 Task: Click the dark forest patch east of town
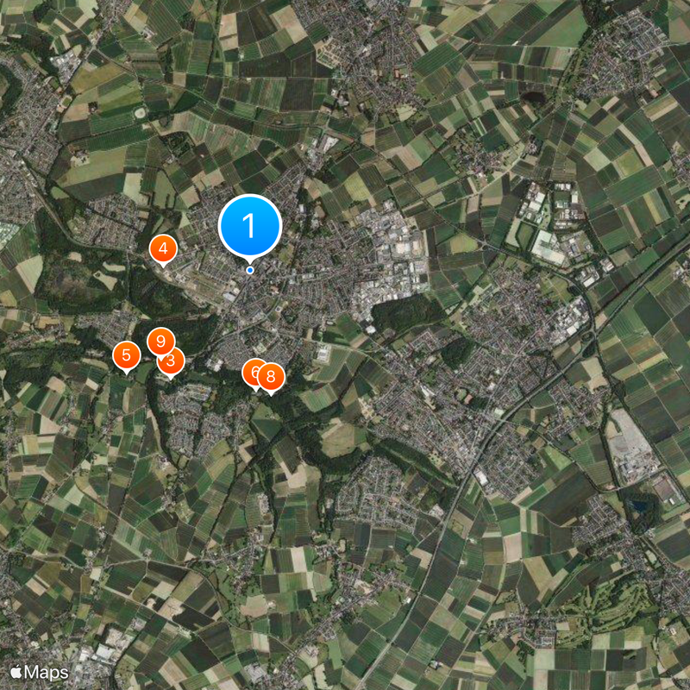coord(407,310)
